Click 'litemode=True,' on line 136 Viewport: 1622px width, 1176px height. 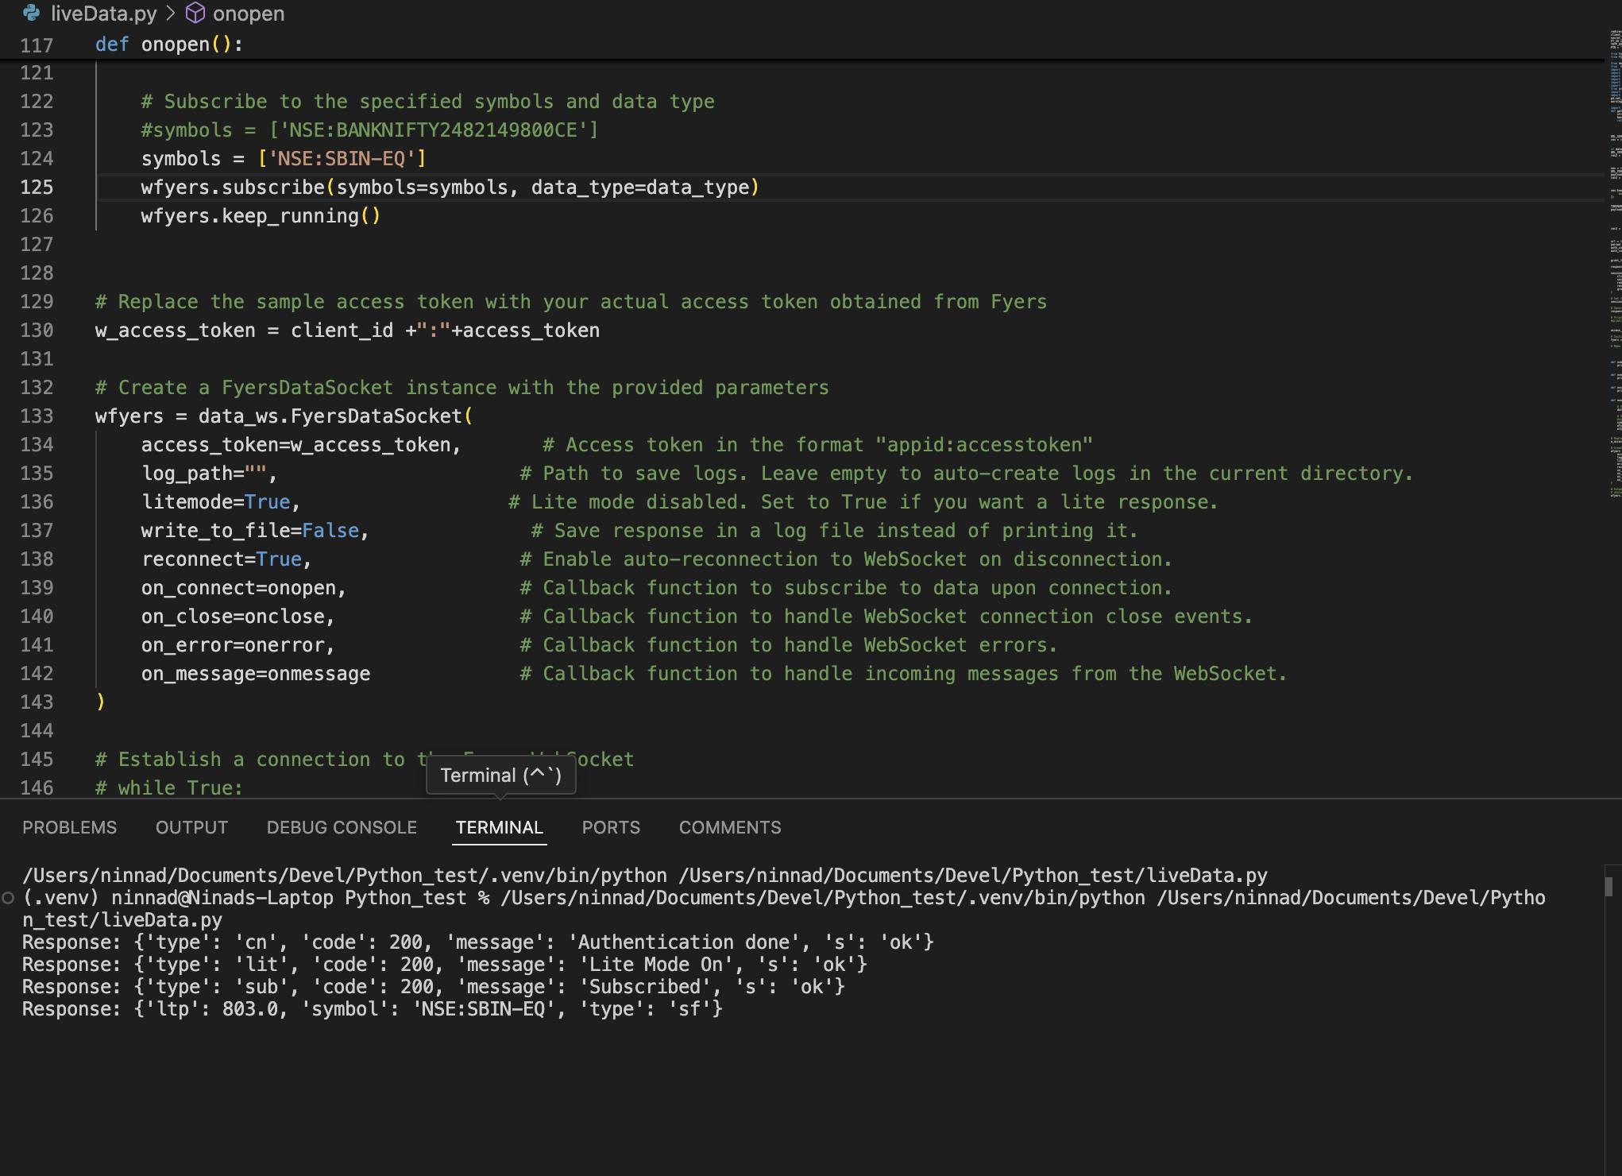[x=221, y=502]
